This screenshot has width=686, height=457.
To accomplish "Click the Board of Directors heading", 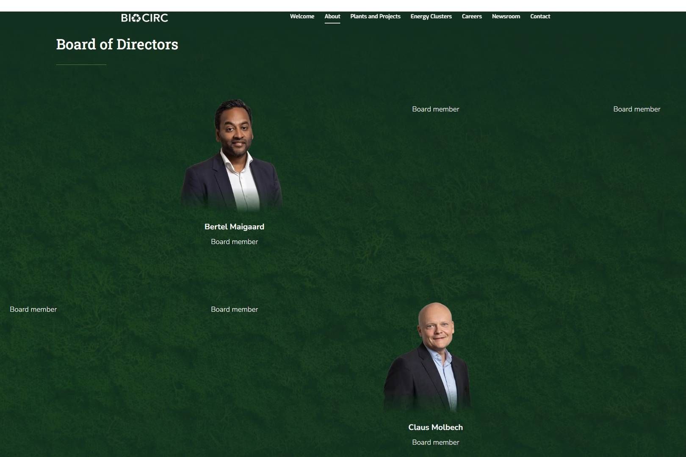I will (x=117, y=44).
